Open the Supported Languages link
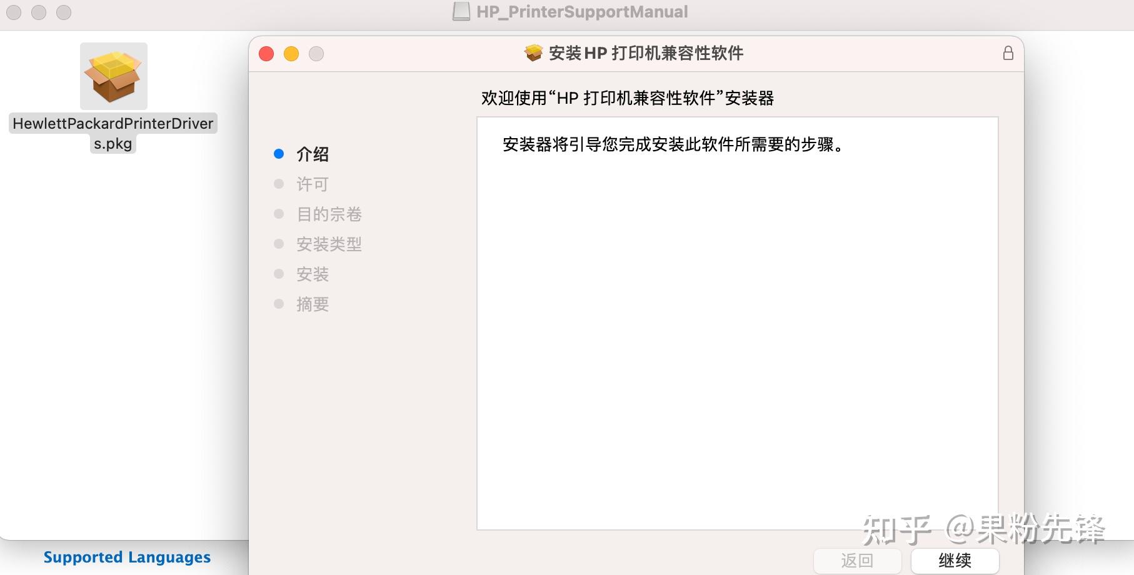 pos(127,556)
